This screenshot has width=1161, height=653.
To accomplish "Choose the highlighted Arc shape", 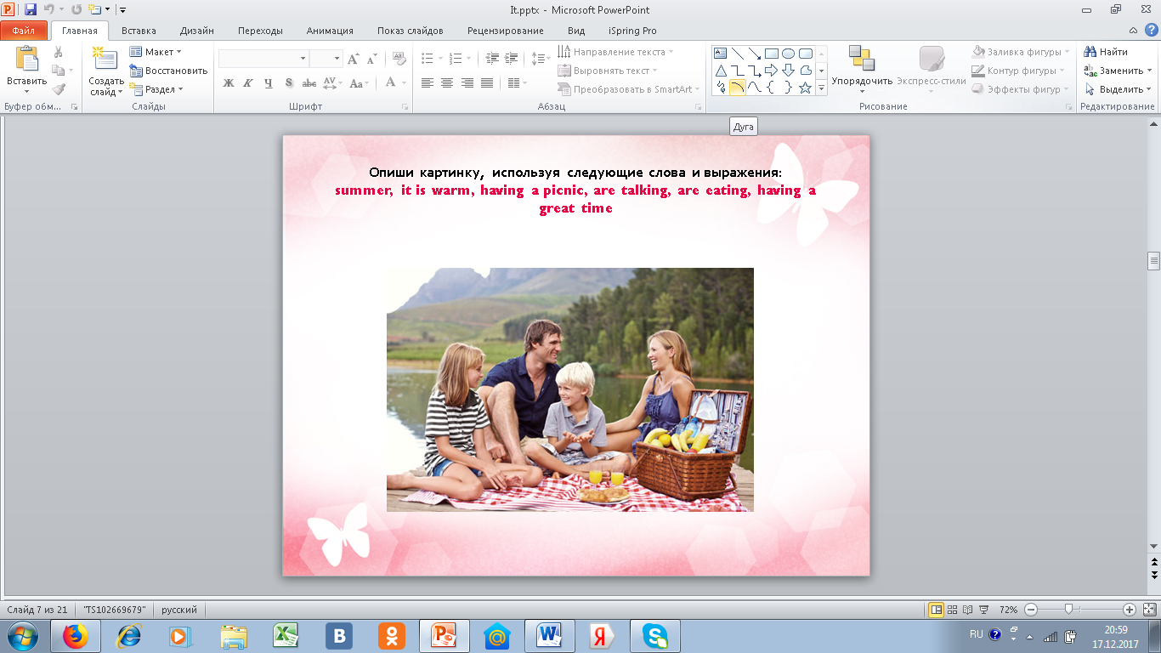I will [738, 88].
